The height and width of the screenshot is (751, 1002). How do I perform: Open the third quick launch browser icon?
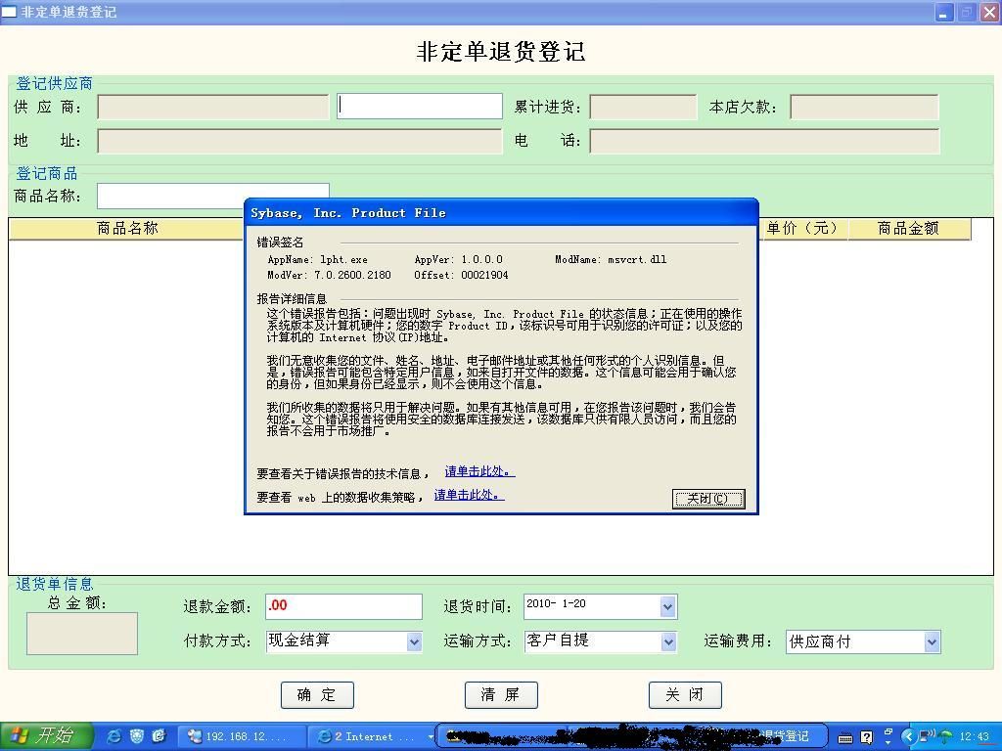pos(159,736)
